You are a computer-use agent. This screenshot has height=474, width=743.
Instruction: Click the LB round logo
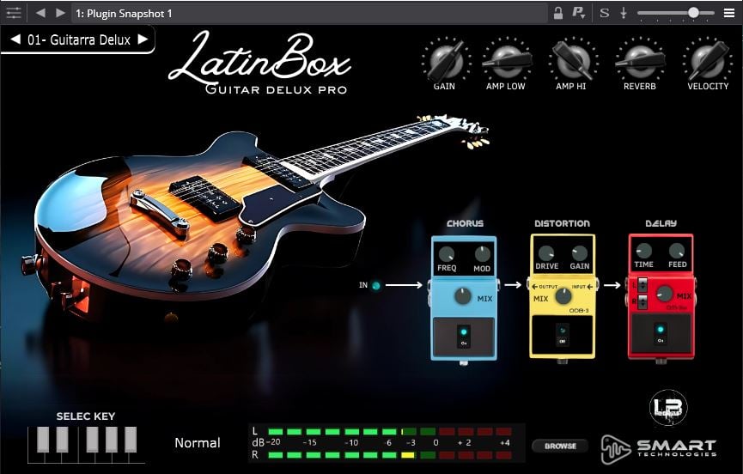668,407
